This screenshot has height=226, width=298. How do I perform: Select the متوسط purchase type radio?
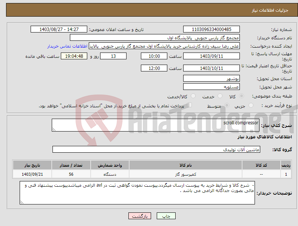coord(227,105)
